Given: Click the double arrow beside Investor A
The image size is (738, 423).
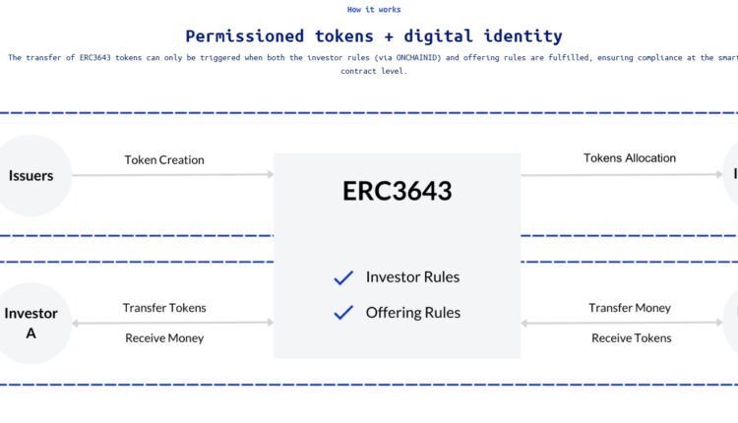Looking at the screenshot, I should click(172, 323).
